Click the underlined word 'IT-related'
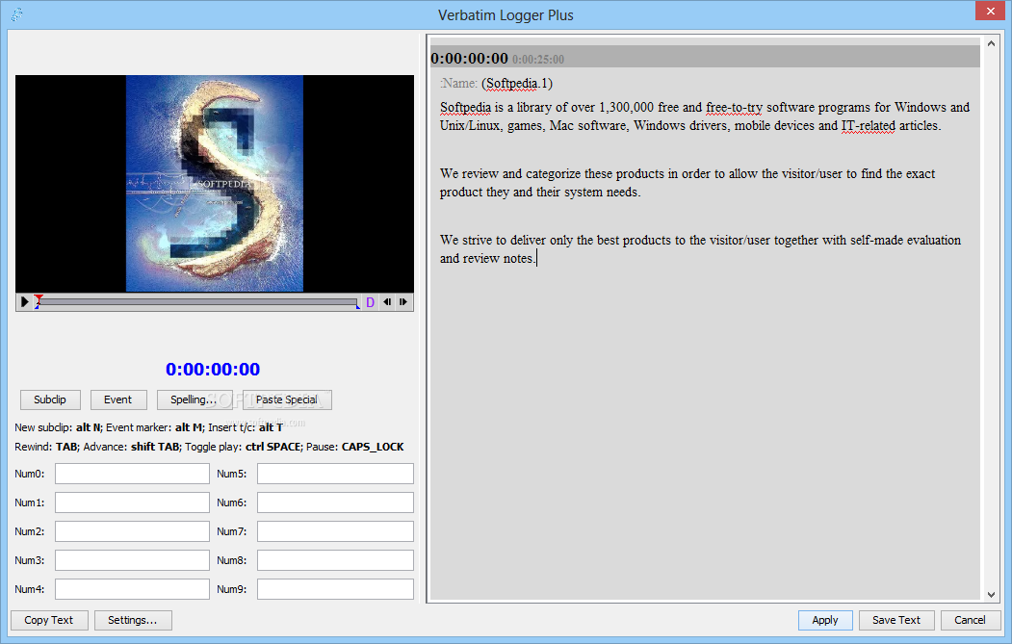Viewport: 1012px width, 644px height. [869, 126]
